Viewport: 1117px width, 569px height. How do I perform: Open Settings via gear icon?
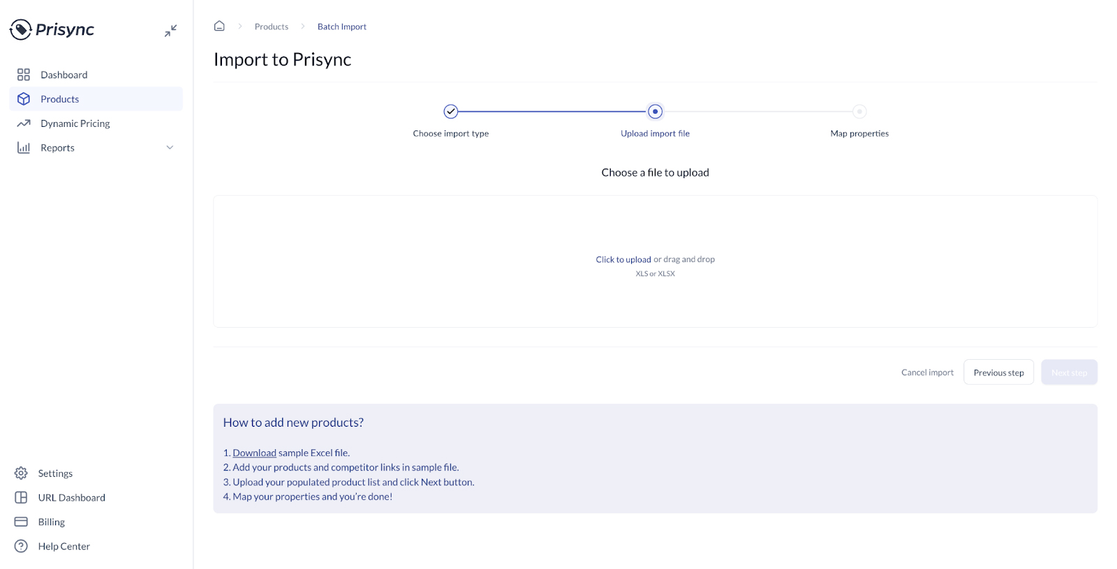(21, 473)
